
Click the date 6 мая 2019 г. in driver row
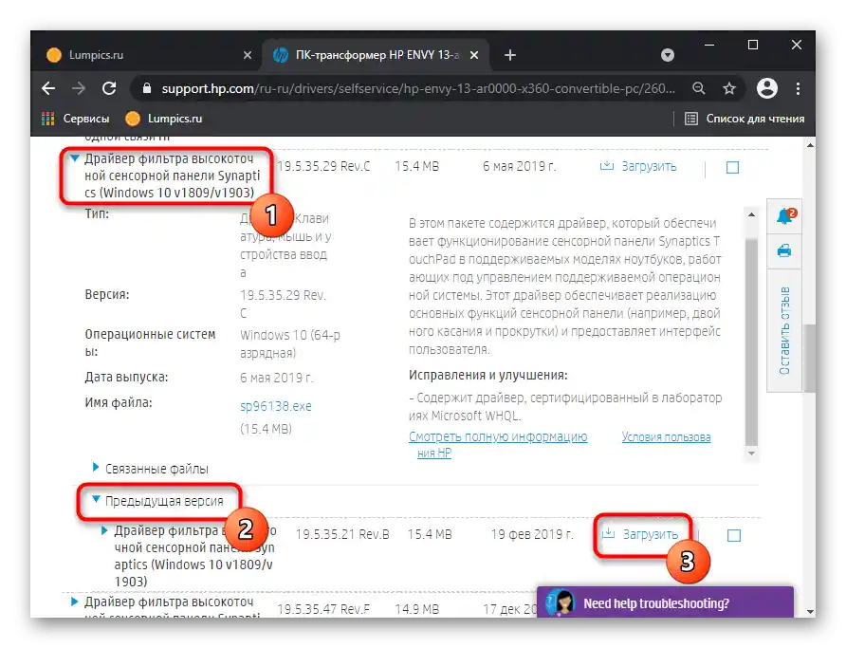coord(519,166)
